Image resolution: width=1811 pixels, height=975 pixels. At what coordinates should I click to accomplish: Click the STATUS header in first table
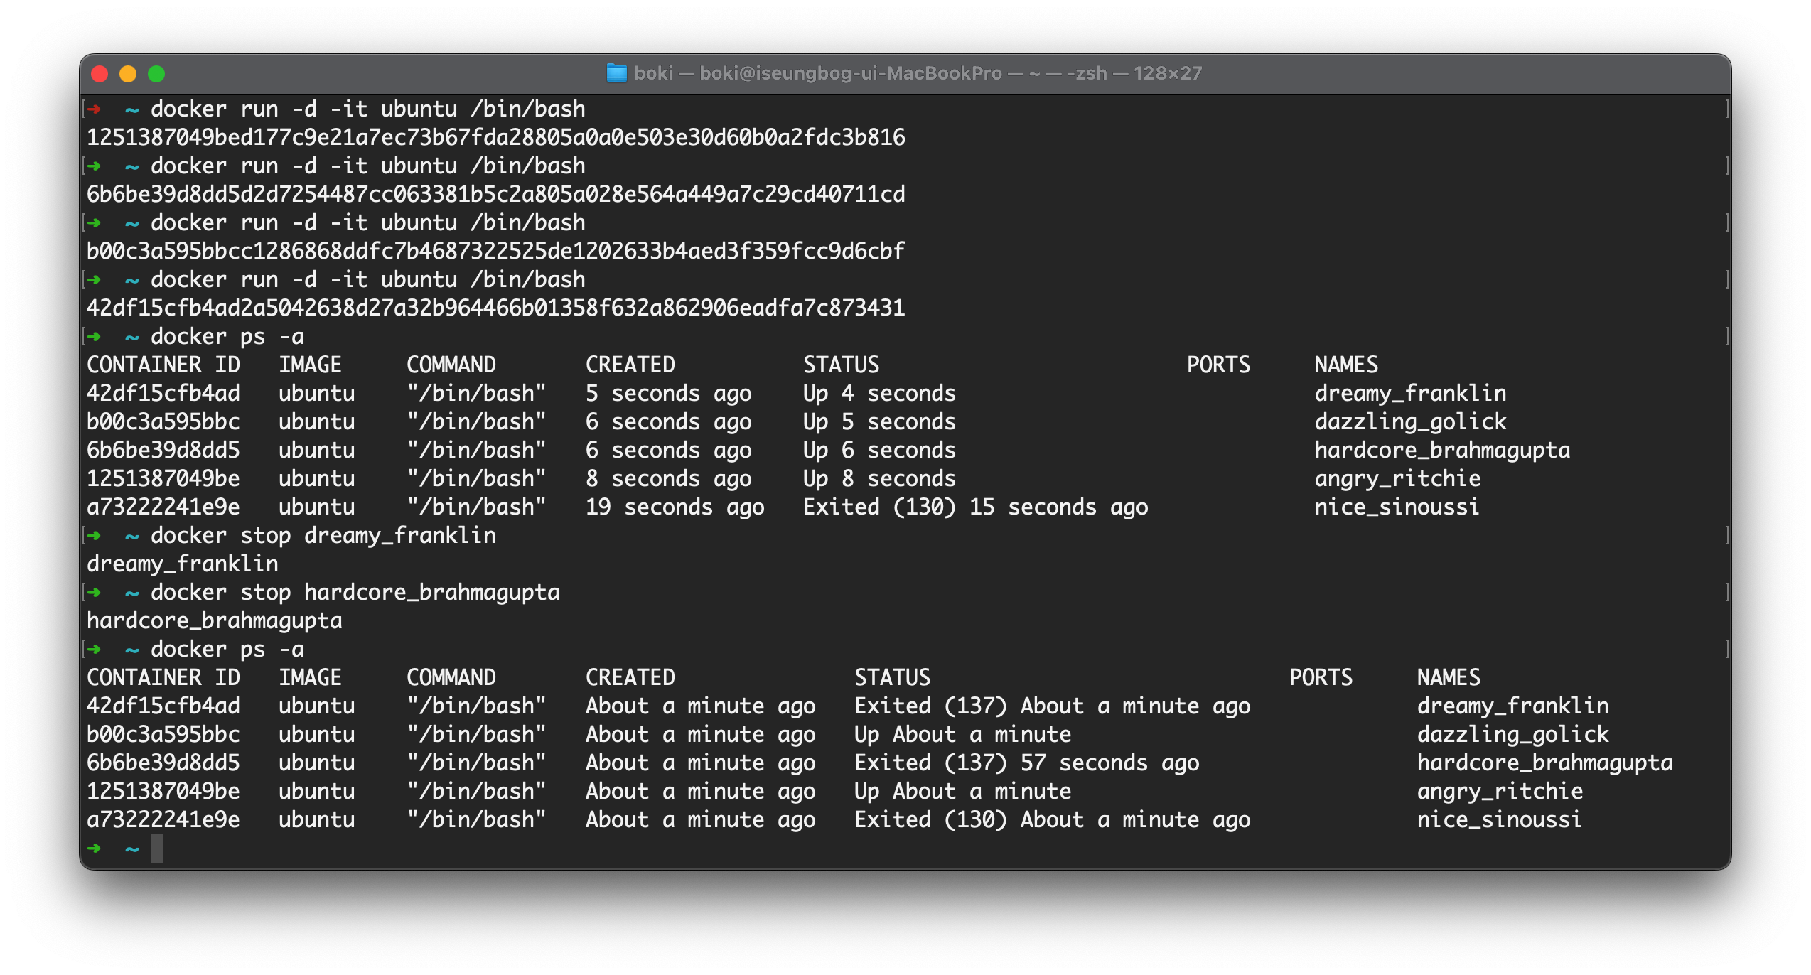[841, 365]
